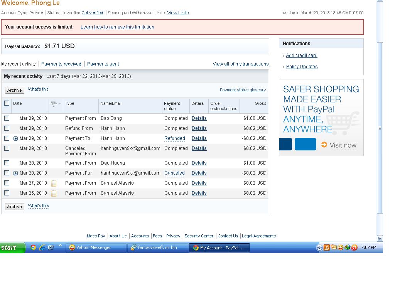Toggle the select-all checkbox in header
Screen dimensions: 395x296
pyautogui.click(x=7, y=103)
